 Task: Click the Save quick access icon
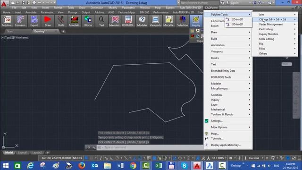(x=24, y=3)
